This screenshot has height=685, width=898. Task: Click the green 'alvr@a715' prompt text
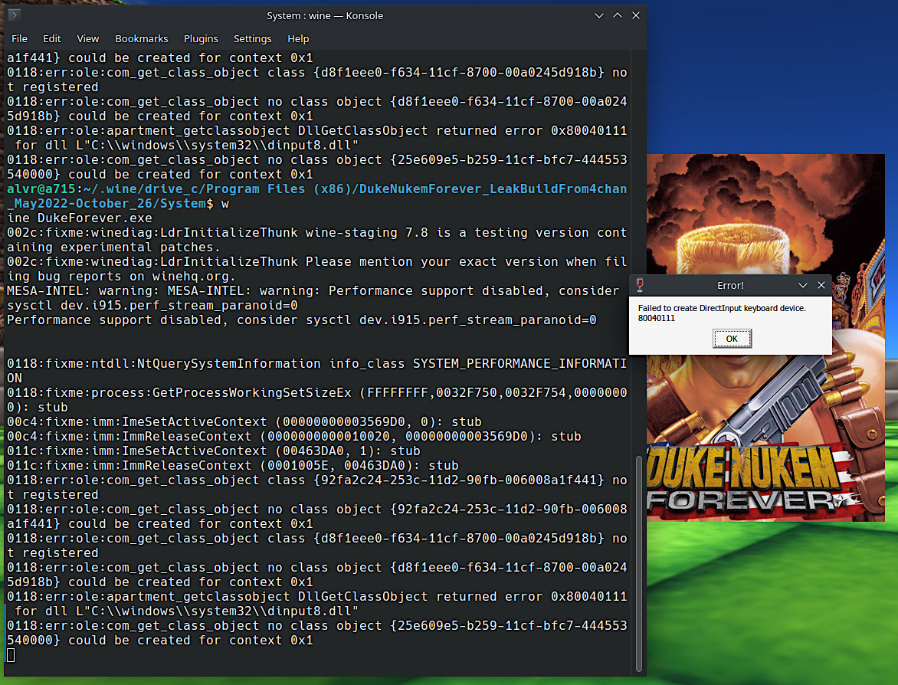pyautogui.click(x=41, y=189)
